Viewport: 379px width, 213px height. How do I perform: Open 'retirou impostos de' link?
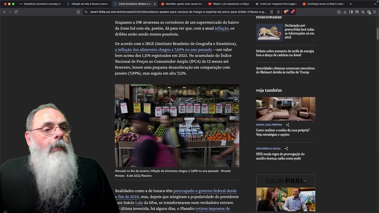(x=213, y=209)
